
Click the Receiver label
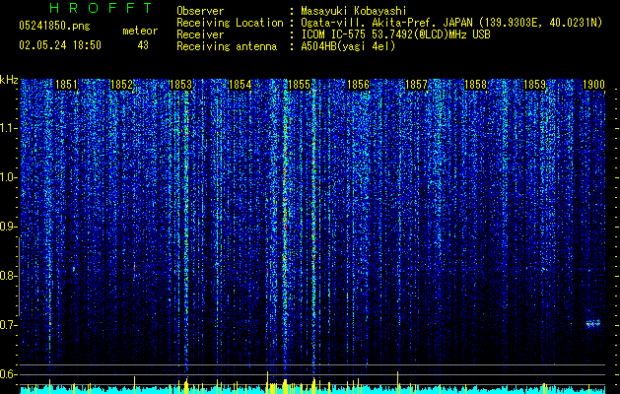pyautogui.click(x=200, y=34)
